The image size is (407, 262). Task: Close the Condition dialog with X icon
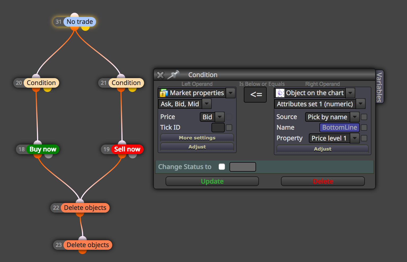pyautogui.click(x=161, y=75)
